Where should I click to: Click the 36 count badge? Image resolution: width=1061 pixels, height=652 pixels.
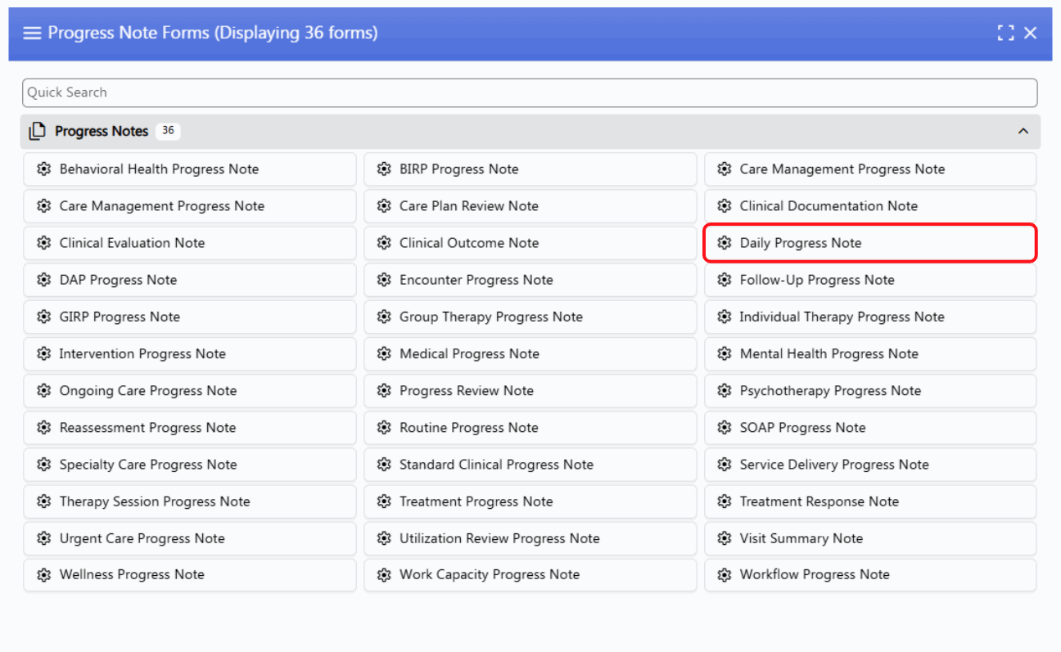tap(168, 131)
